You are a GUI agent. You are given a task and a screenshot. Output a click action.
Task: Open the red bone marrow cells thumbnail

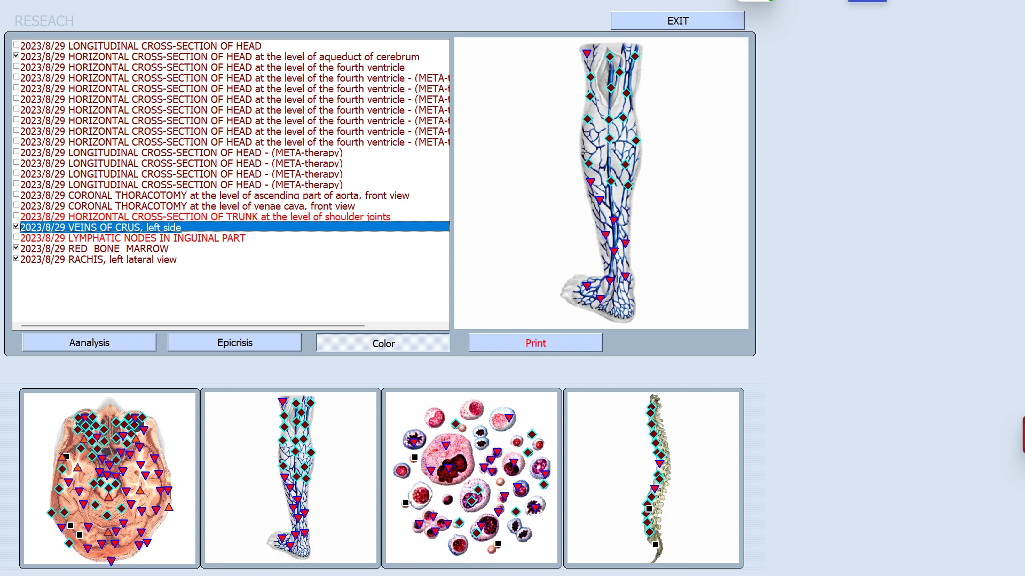click(471, 478)
